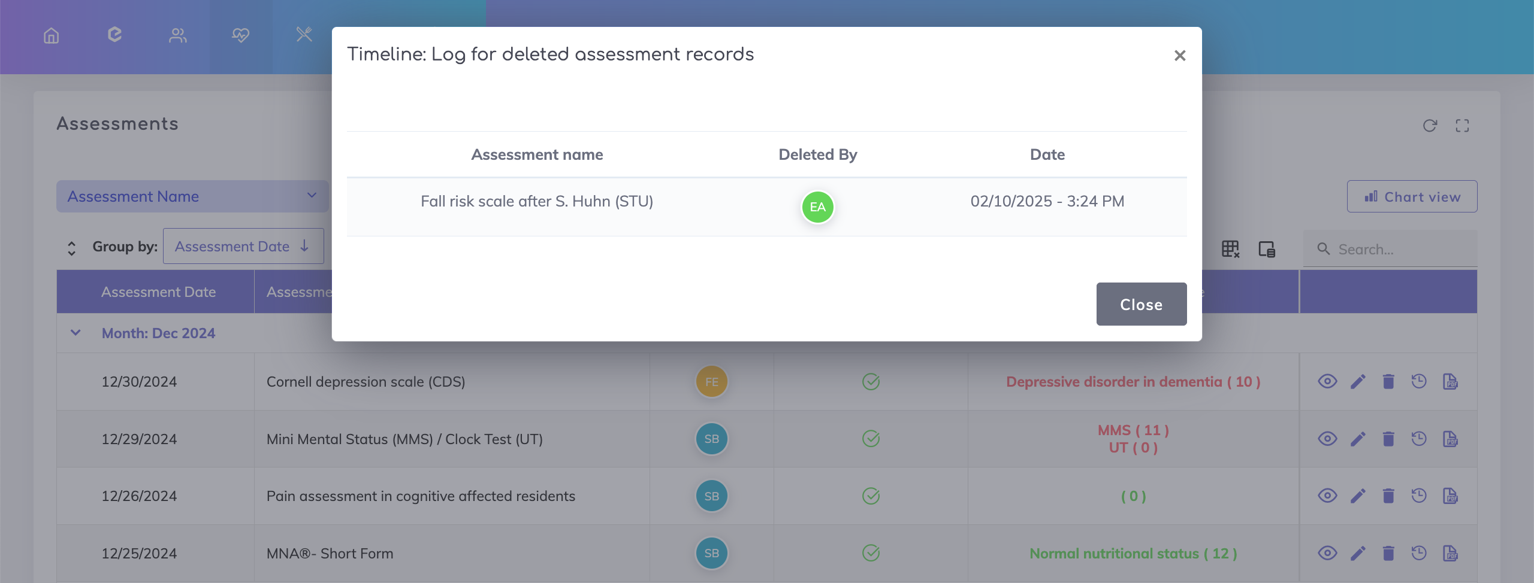Click 'Normal nutritional status ( 12 )' result
The width and height of the screenshot is (1534, 583).
[x=1133, y=554]
